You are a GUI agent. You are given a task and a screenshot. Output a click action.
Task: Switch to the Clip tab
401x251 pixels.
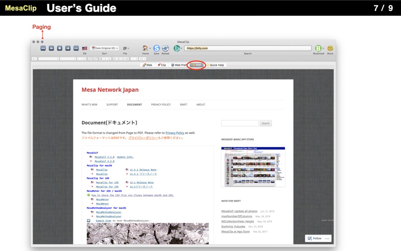pyautogui.click(x=162, y=65)
